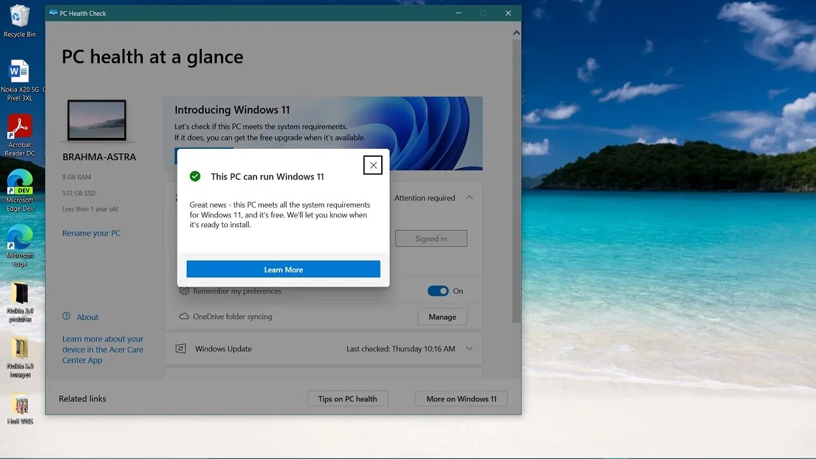Expand the Windows Update section
The height and width of the screenshot is (459, 816).
click(469, 349)
